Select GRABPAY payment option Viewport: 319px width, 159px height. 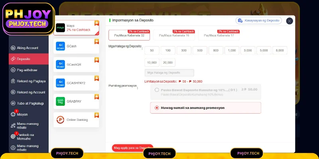click(76, 101)
